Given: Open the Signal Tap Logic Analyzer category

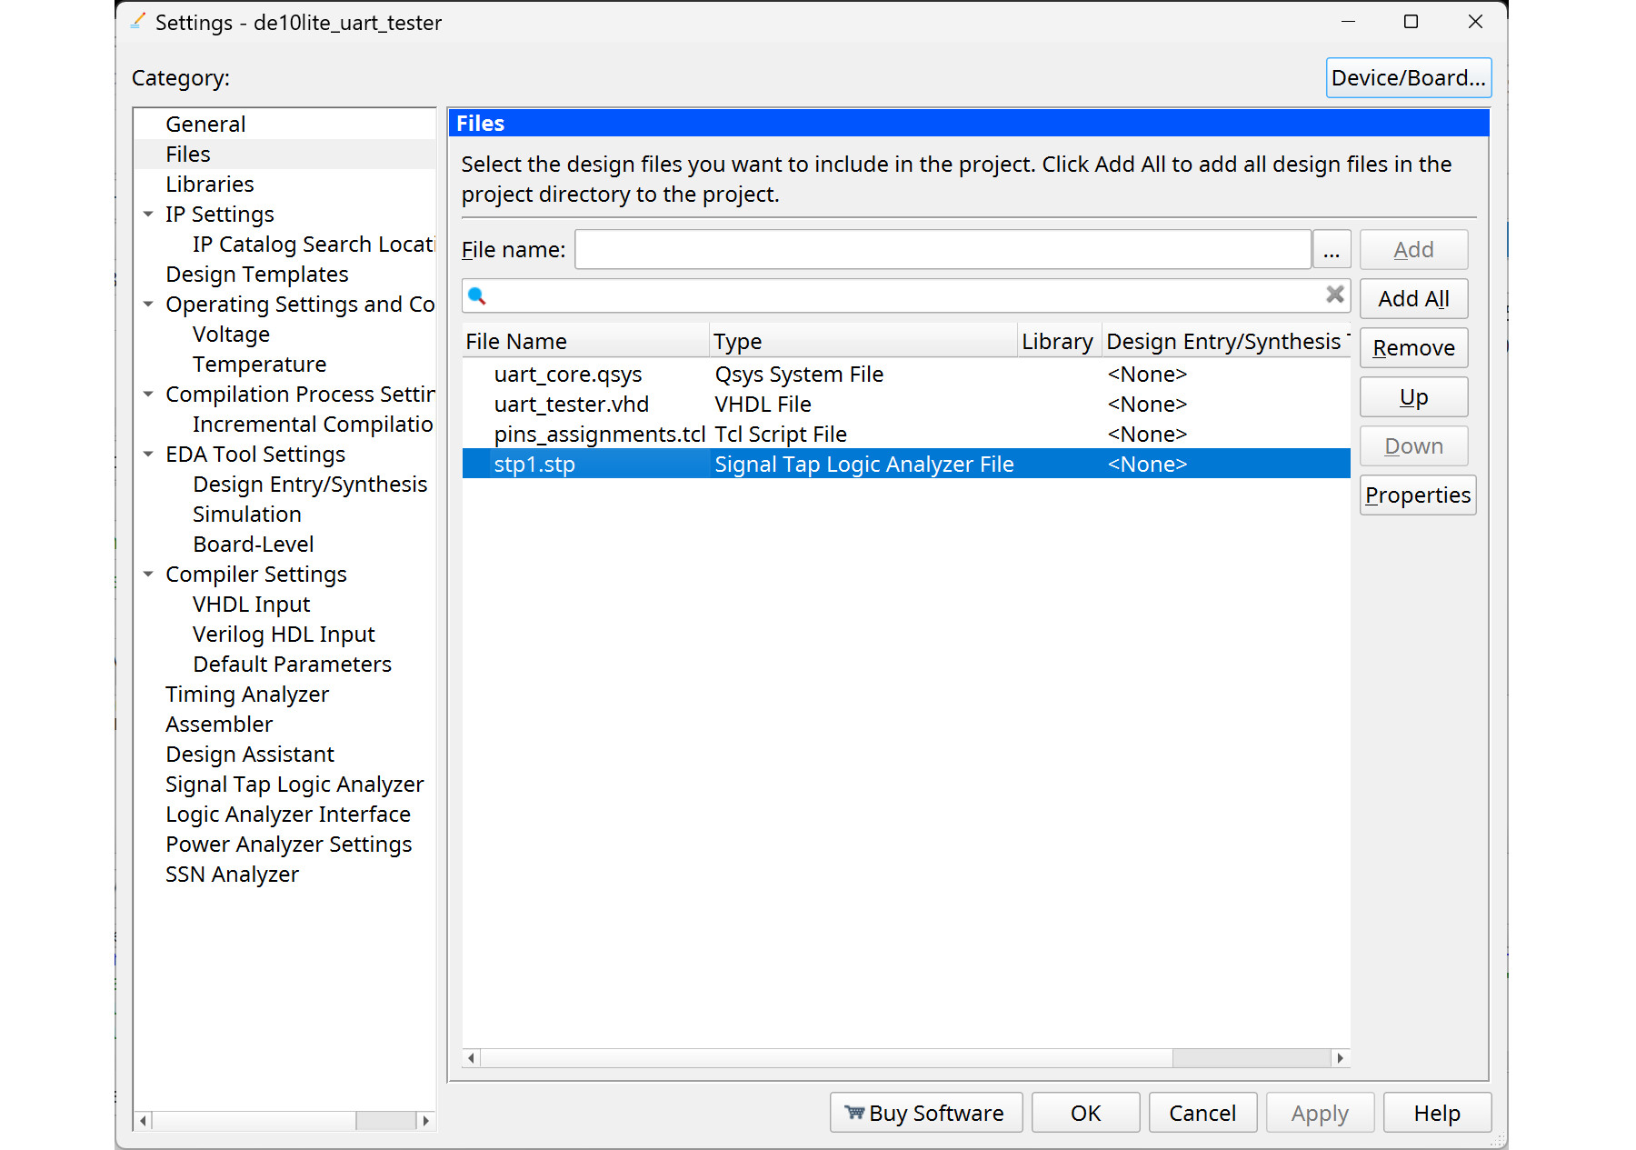Looking at the screenshot, I should pos(294,785).
